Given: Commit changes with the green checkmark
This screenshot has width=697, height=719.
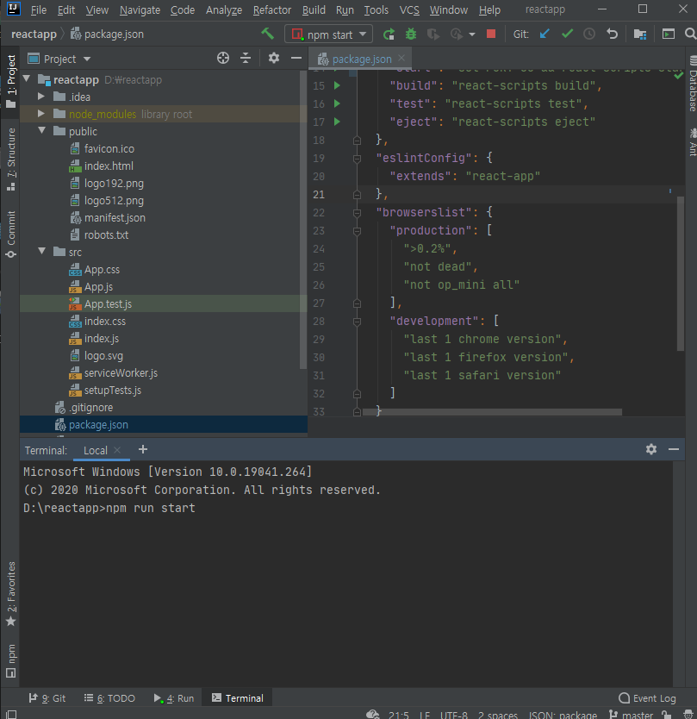Looking at the screenshot, I should click(567, 34).
